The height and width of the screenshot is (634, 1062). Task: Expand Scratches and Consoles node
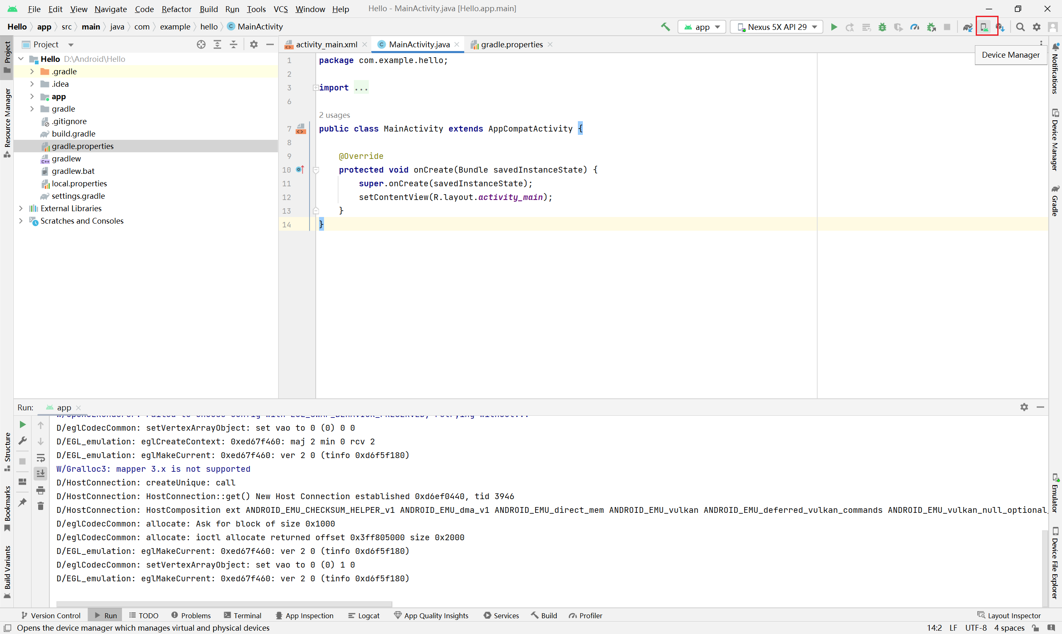[20, 221]
